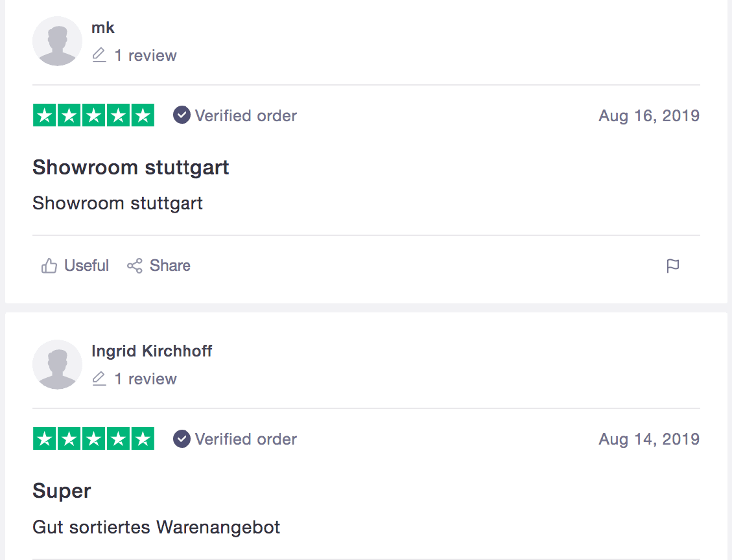Image resolution: width=732 pixels, height=560 pixels.
Task: Open reviewer name Ingrid Kirchhoff
Action: 152,351
